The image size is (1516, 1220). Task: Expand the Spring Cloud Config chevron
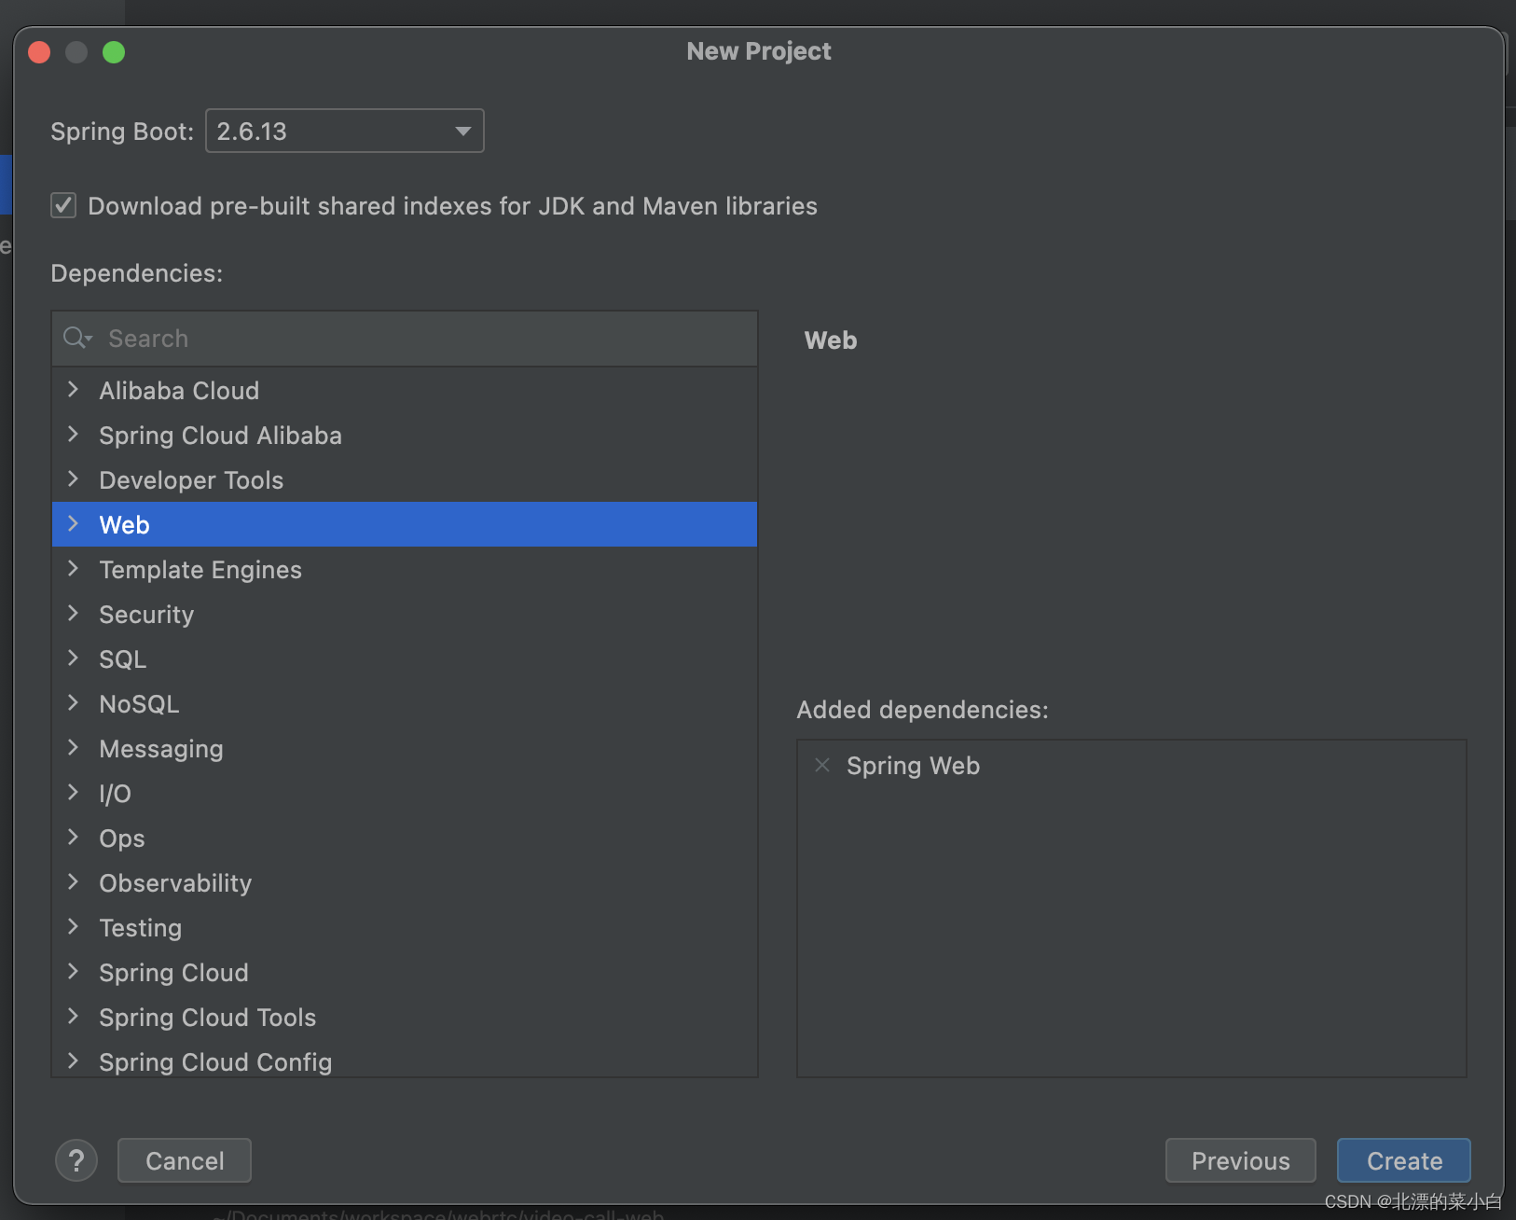(x=73, y=1061)
